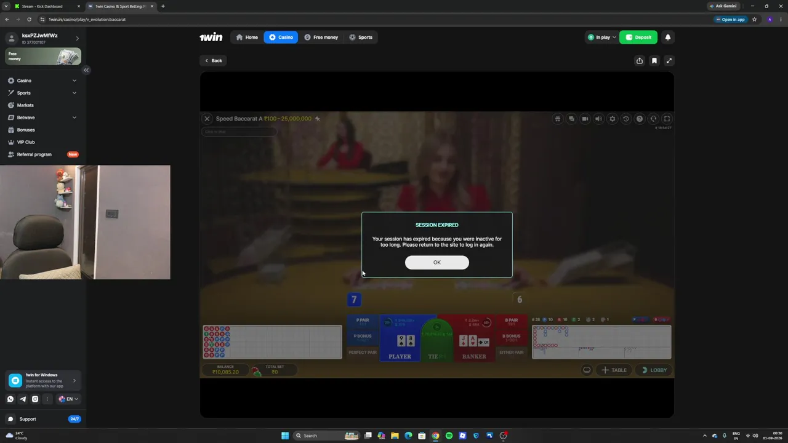Expand the Casino sidebar section
Screen dimensions: 788x443
point(42,81)
